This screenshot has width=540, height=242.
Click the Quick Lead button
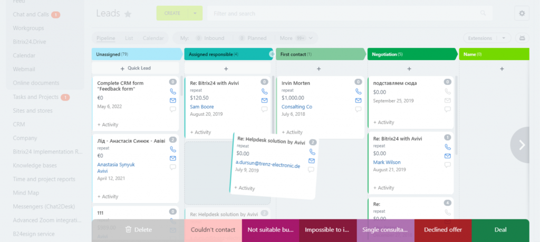pos(136,68)
